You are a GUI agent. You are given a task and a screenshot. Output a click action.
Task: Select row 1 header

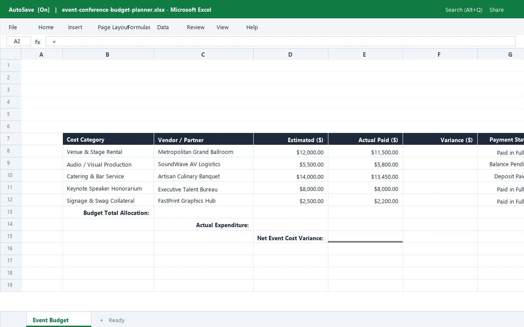[x=10, y=65]
